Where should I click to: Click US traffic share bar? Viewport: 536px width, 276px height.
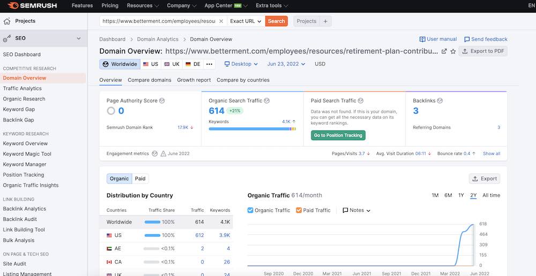pos(152,235)
